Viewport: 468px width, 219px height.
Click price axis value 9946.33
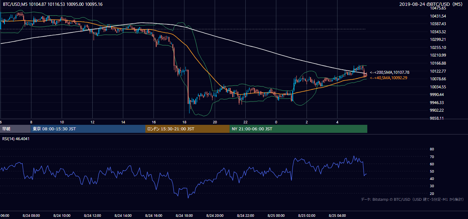437,103
